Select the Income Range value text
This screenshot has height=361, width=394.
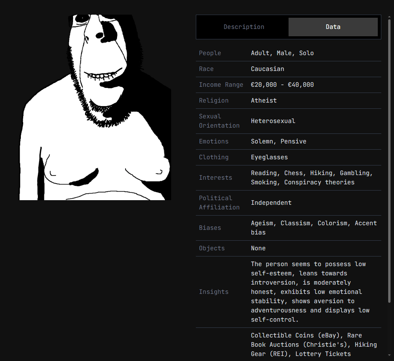(x=282, y=85)
